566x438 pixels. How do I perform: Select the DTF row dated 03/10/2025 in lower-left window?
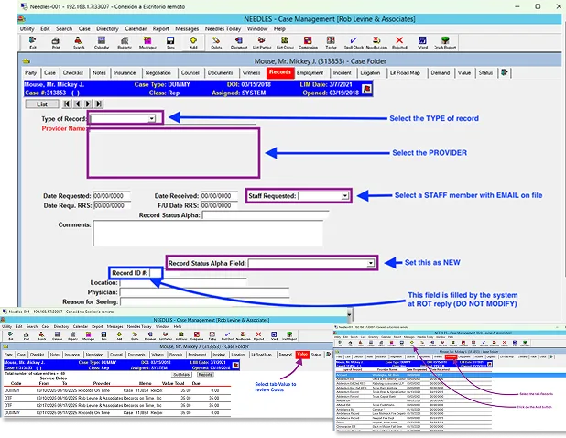coord(117,398)
